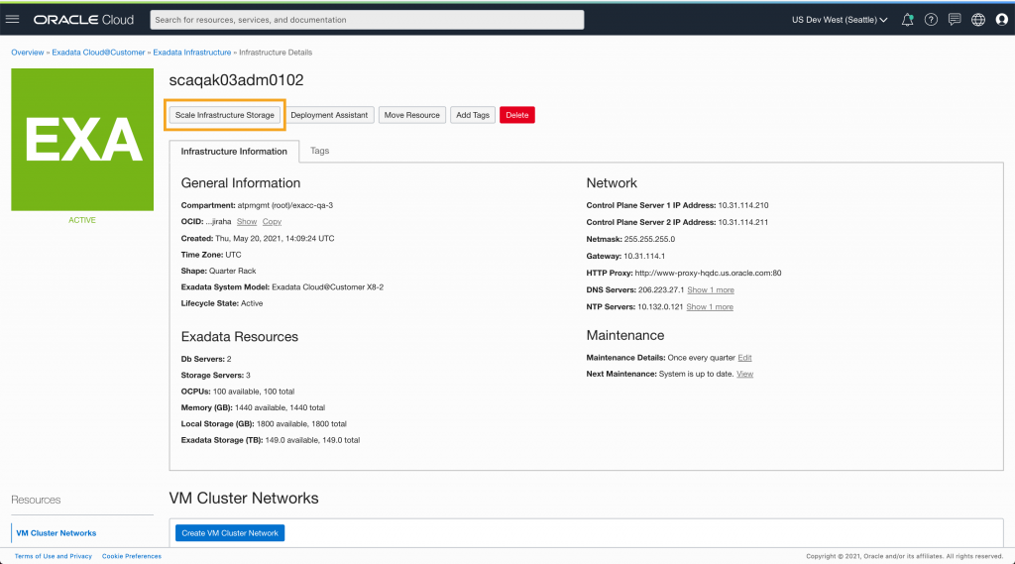
Task: Click Create VM Cluster Network button
Action: click(230, 533)
